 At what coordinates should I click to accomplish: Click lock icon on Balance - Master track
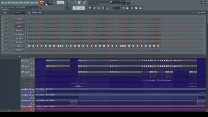click(x=33, y=110)
